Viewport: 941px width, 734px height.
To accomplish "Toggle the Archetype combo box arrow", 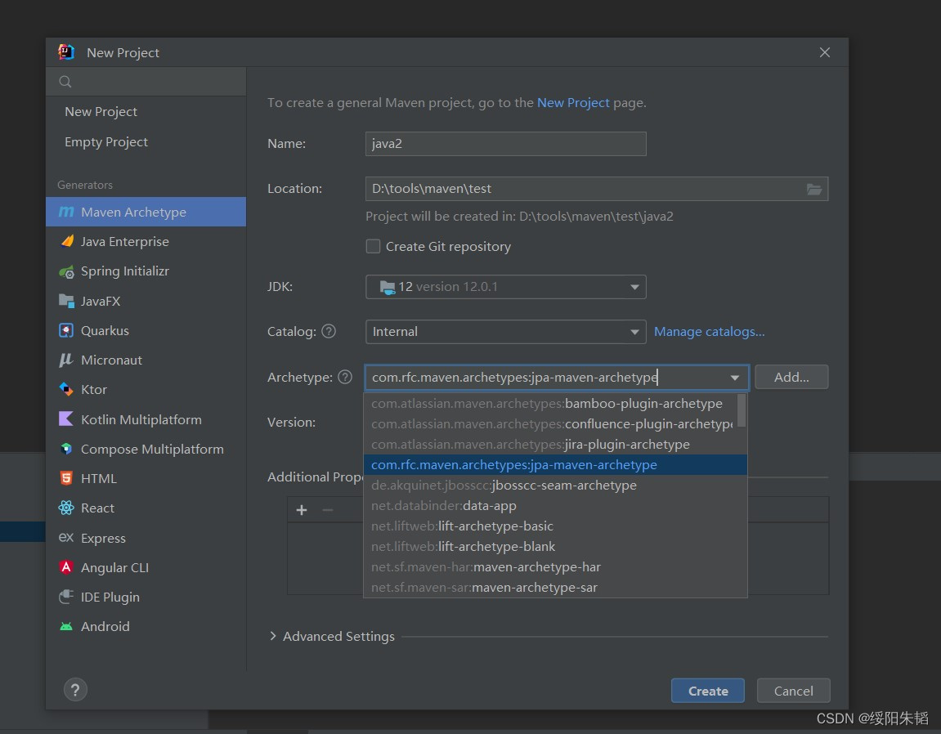I will [x=734, y=378].
